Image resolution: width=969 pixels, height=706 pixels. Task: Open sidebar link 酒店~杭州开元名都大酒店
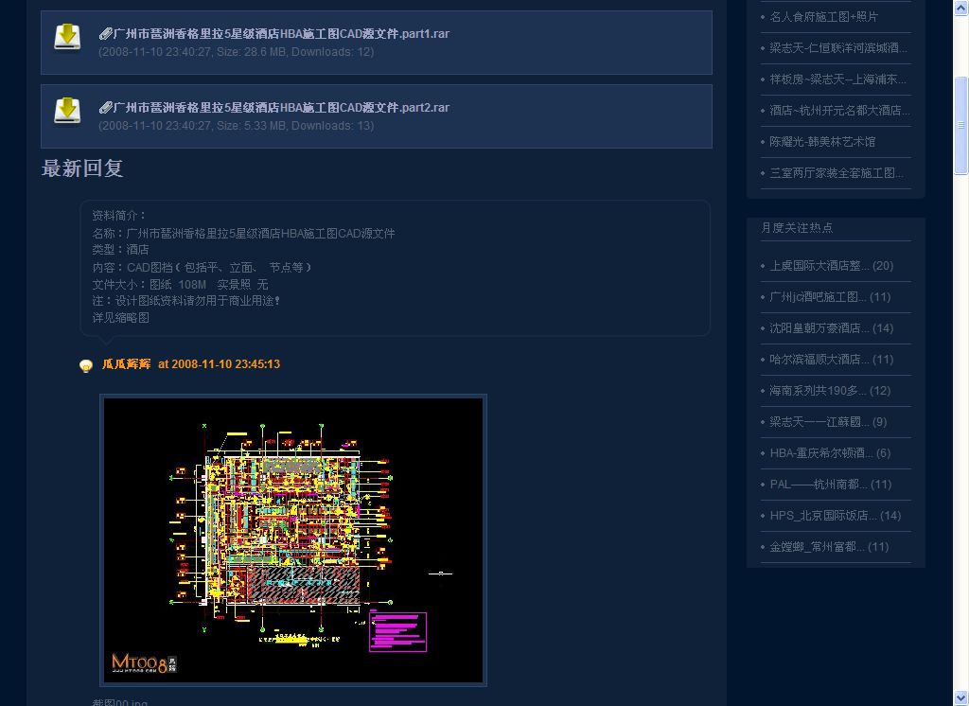click(x=839, y=111)
